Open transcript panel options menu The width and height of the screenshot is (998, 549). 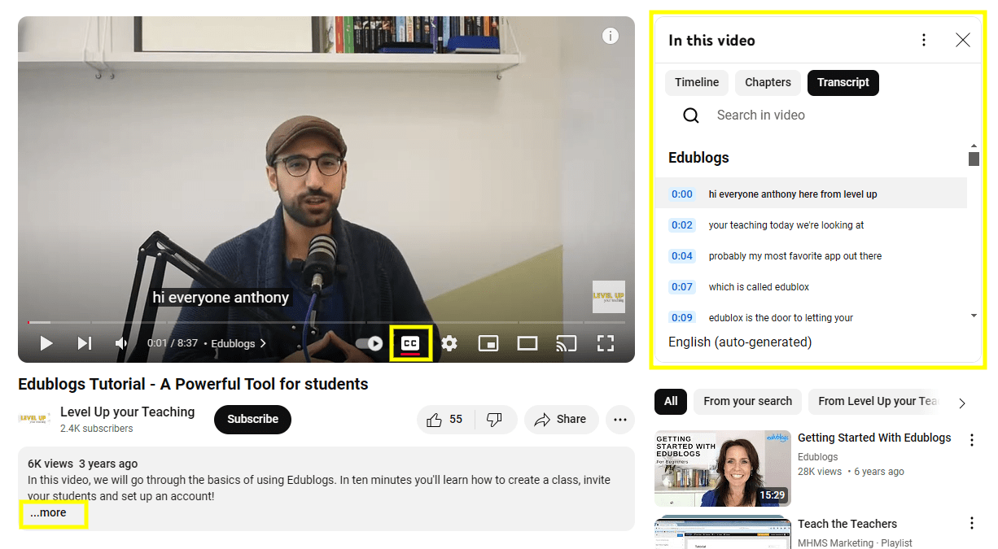pyautogui.click(x=923, y=39)
